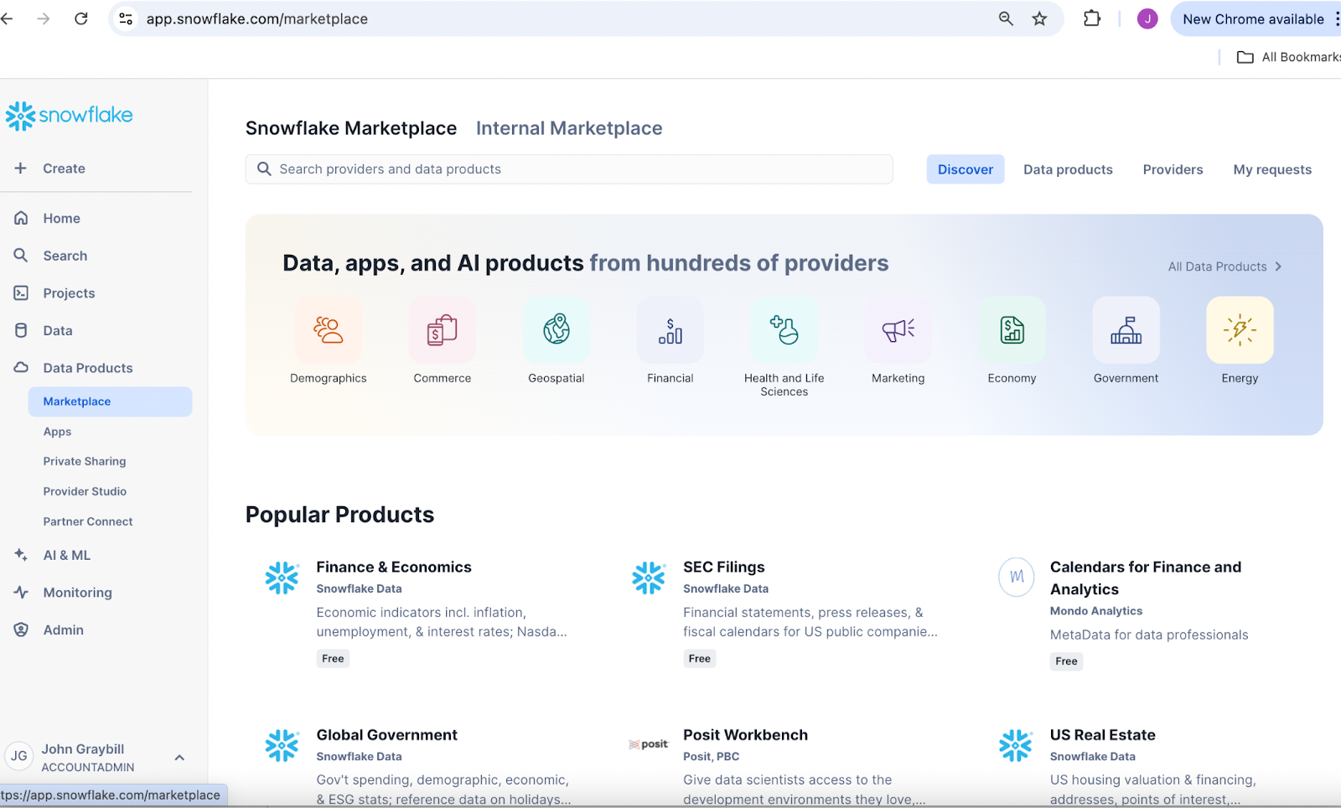Open Apps in the sidebar
The image size is (1341, 808).
point(57,432)
